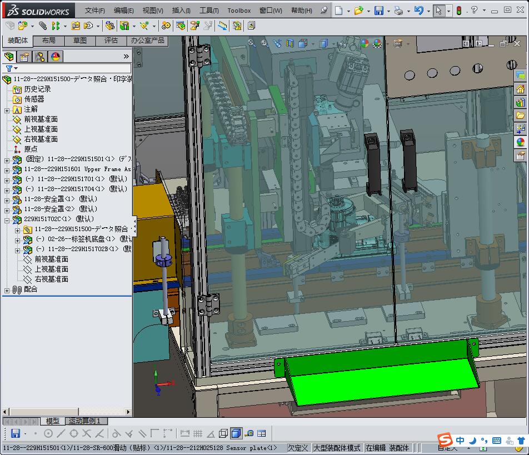The width and height of the screenshot is (529, 455).
Task: Toggle shaded with edges display icon
Action: pyautogui.click(x=236, y=433)
